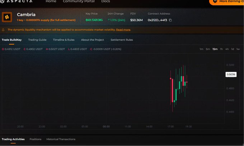
Task: Select the 1m chart interval
Action: point(202,49)
